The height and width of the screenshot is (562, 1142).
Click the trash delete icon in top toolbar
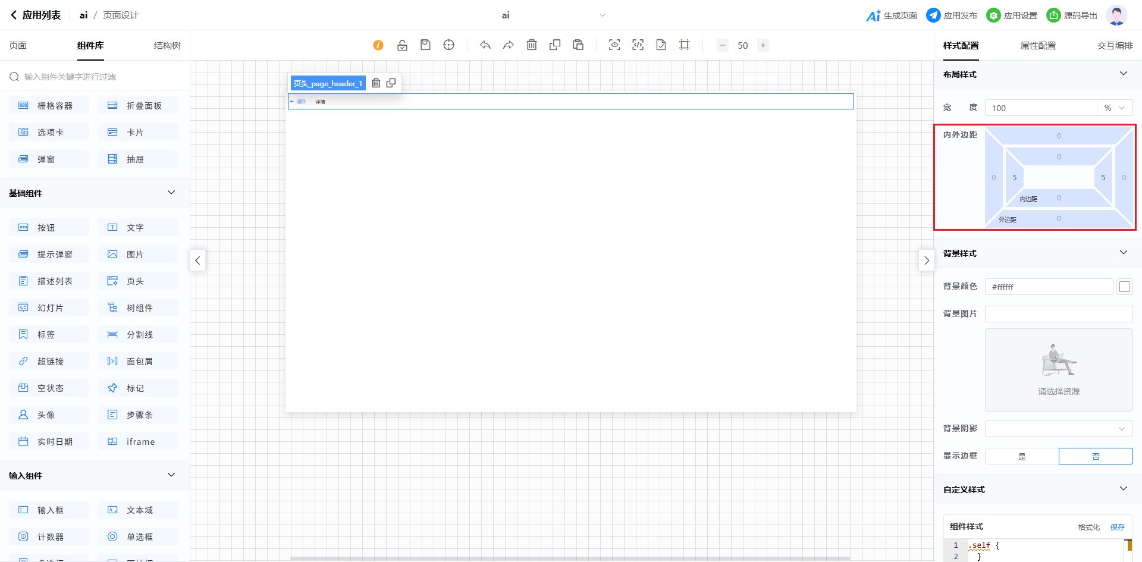pyautogui.click(x=532, y=45)
